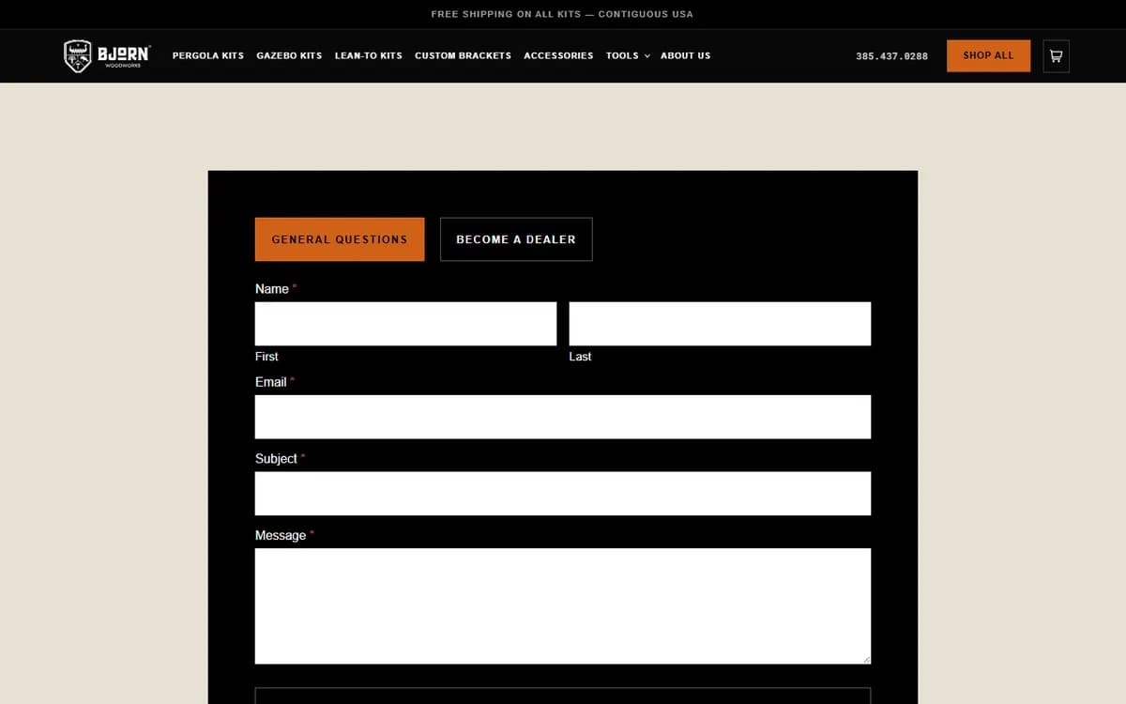
Task: Click the Subject input box
Action: pyautogui.click(x=563, y=494)
